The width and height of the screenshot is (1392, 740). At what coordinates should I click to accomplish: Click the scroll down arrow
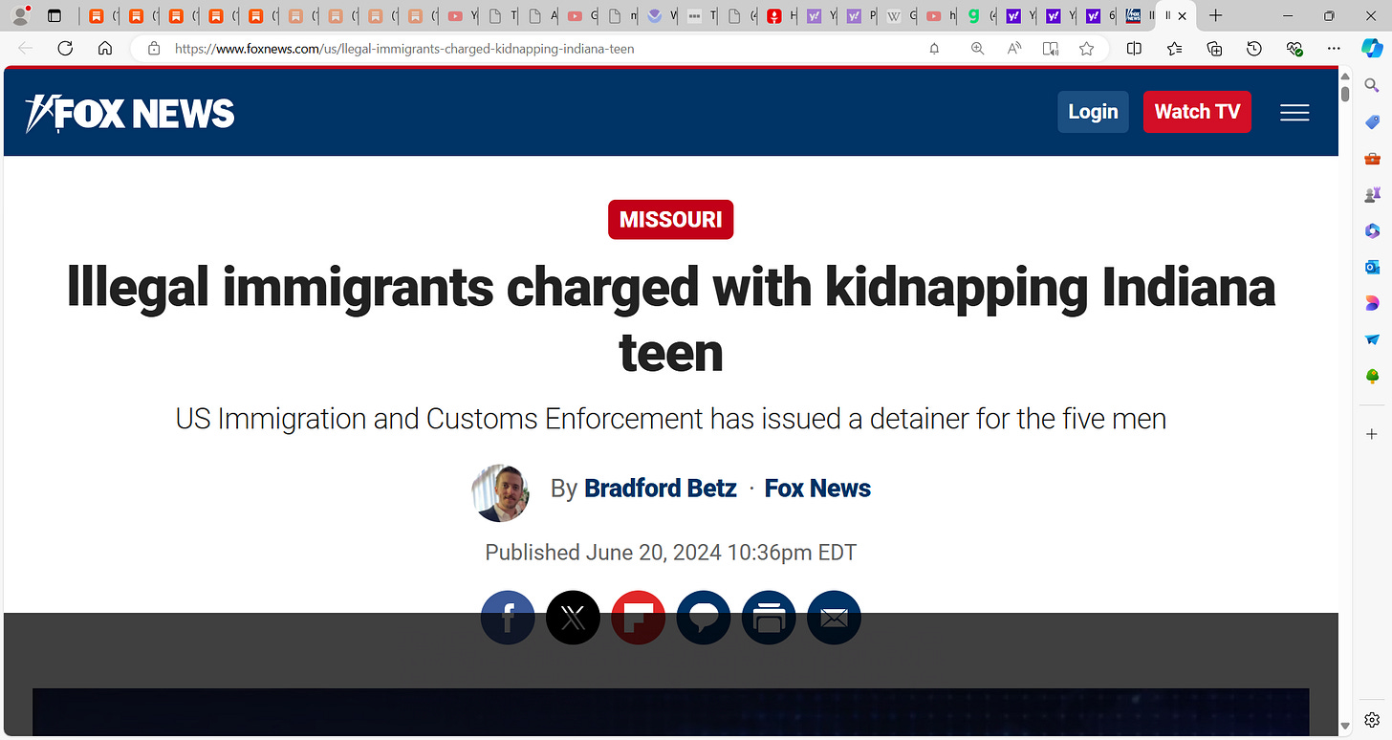1345,728
